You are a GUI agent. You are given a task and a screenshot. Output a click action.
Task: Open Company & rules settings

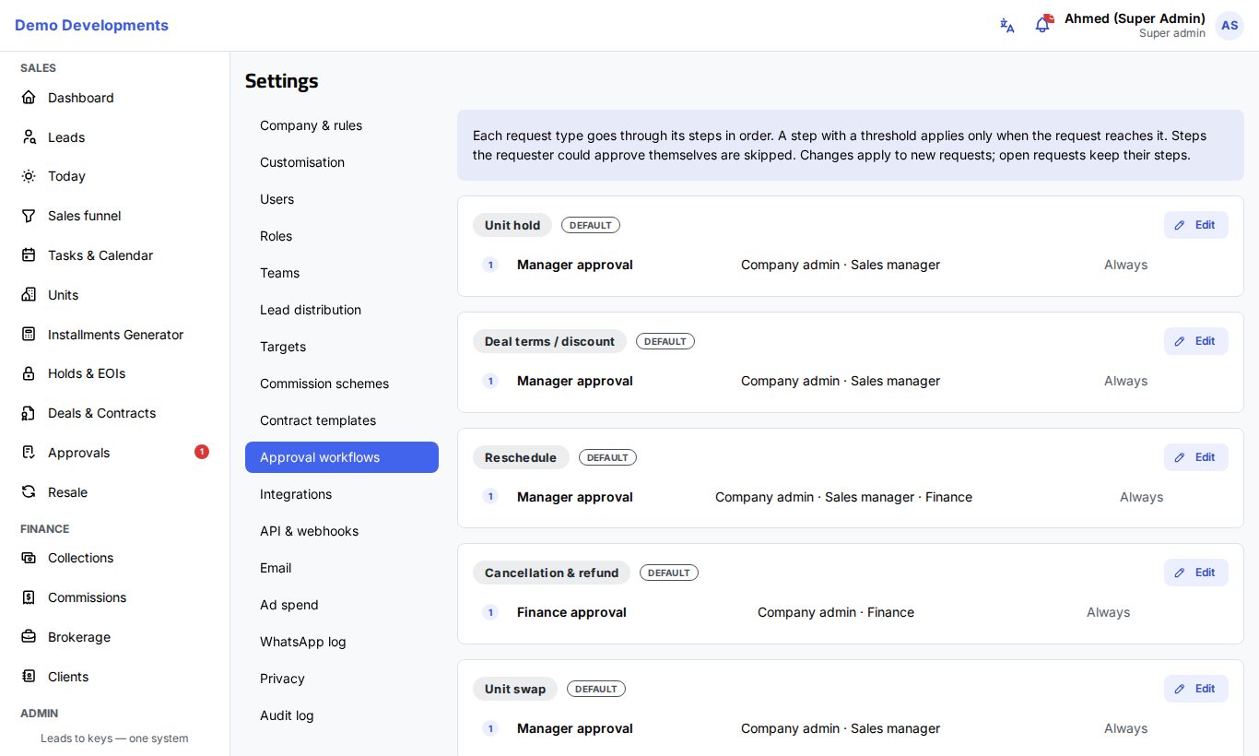[342, 125]
